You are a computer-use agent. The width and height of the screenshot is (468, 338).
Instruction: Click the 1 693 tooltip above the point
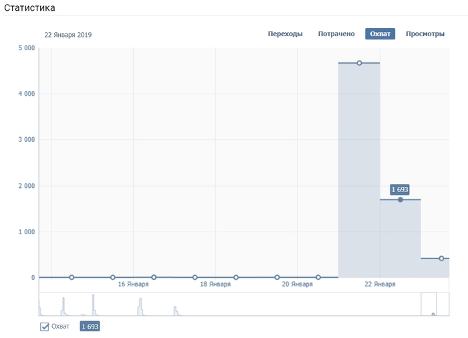(400, 189)
